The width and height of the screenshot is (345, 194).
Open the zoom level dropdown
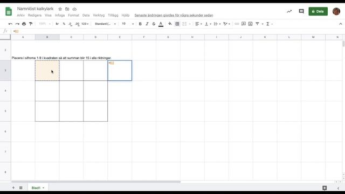click(x=44, y=24)
